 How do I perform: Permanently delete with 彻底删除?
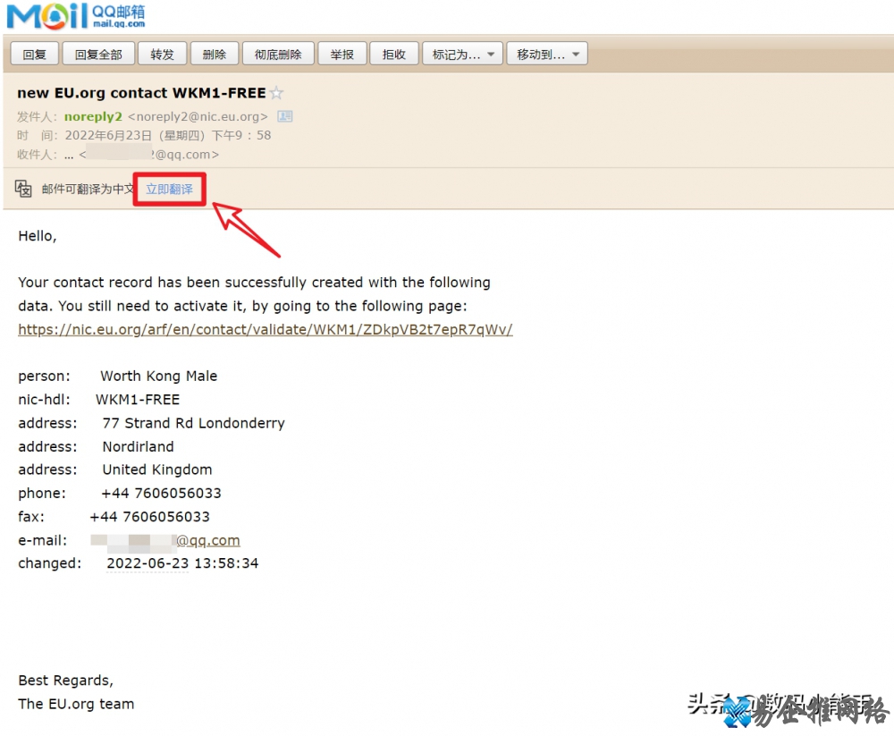pyautogui.click(x=278, y=55)
